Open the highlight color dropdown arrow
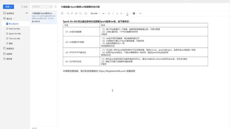Screen dimensions: 230x129 [x=137, y=14]
